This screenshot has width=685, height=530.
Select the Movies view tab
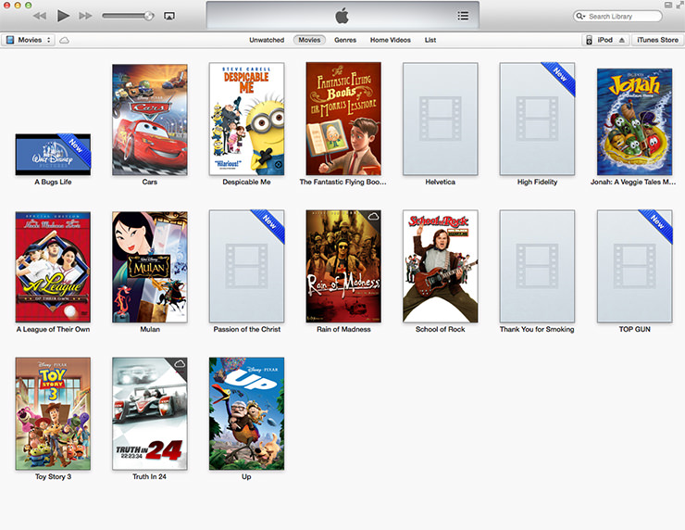coord(309,40)
